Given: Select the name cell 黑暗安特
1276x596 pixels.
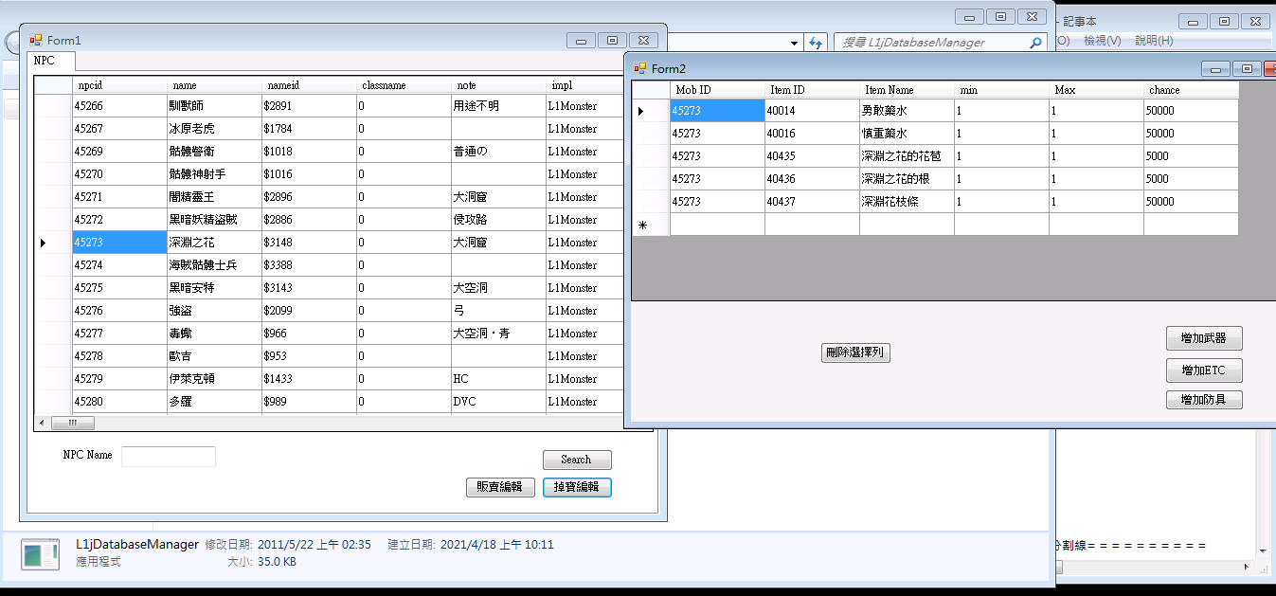Looking at the screenshot, I should click(214, 288).
